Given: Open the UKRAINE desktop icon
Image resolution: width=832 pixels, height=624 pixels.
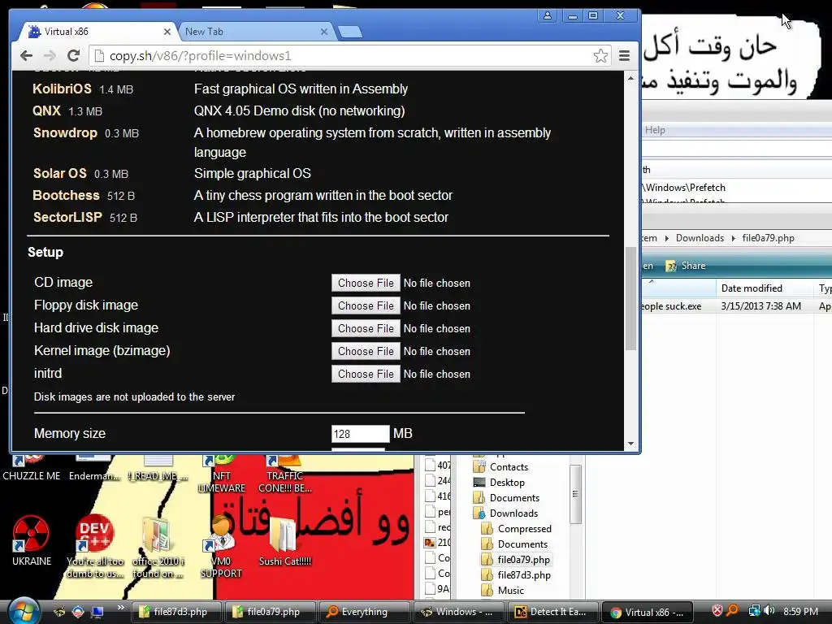Looking at the screenshot, I should coord(32,540).
